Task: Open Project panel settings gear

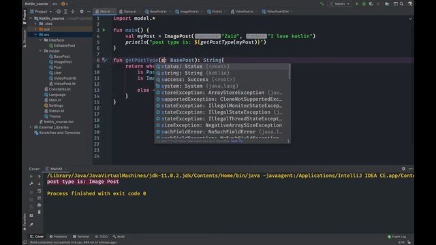Action: (82, 12)
